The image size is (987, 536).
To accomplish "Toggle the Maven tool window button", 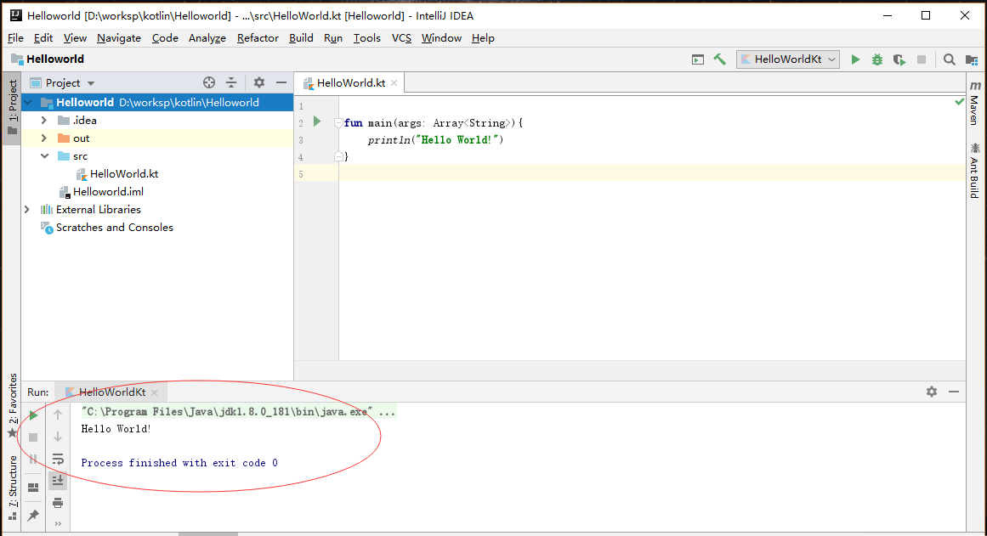I will click(975, 103).
